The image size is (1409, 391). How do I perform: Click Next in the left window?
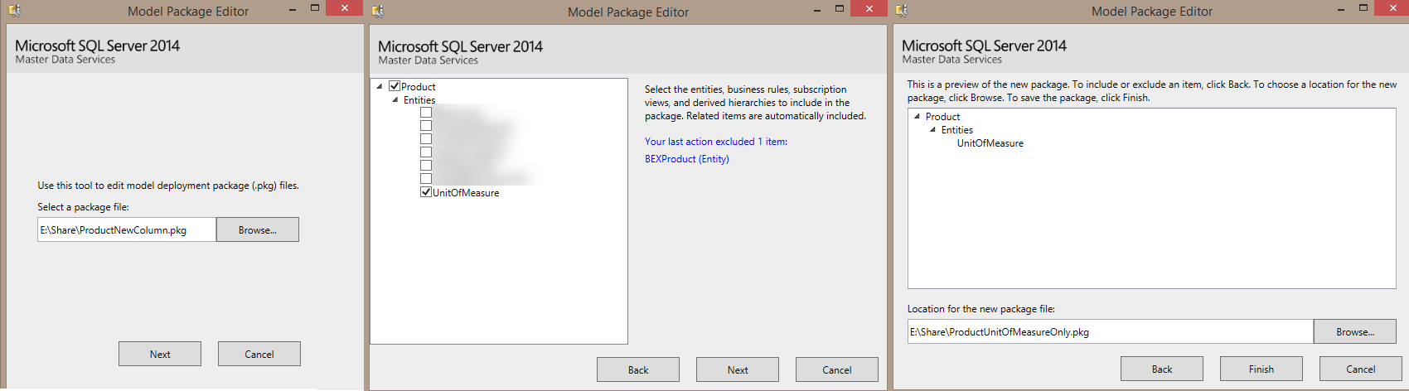pyautogui.click(x=160, y=354)
